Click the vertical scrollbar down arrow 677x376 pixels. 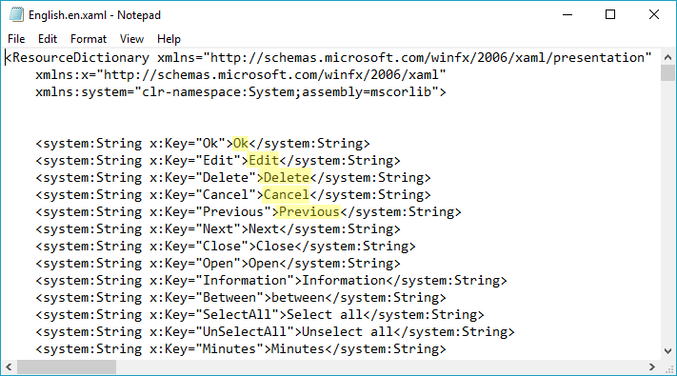click(x=667, y=351)
